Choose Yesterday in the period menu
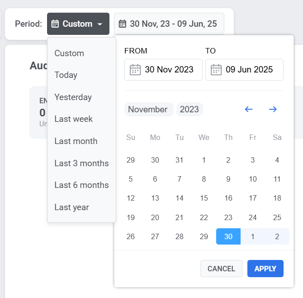The height and width of the screenshot is (298, 303). (x=73, y=97)
